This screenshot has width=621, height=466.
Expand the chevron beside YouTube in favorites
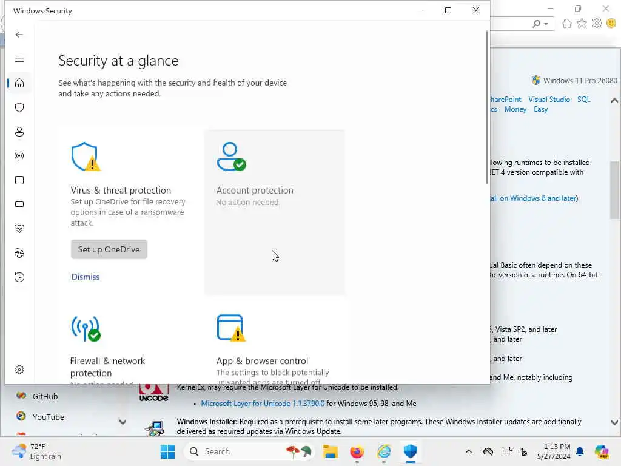123,422
